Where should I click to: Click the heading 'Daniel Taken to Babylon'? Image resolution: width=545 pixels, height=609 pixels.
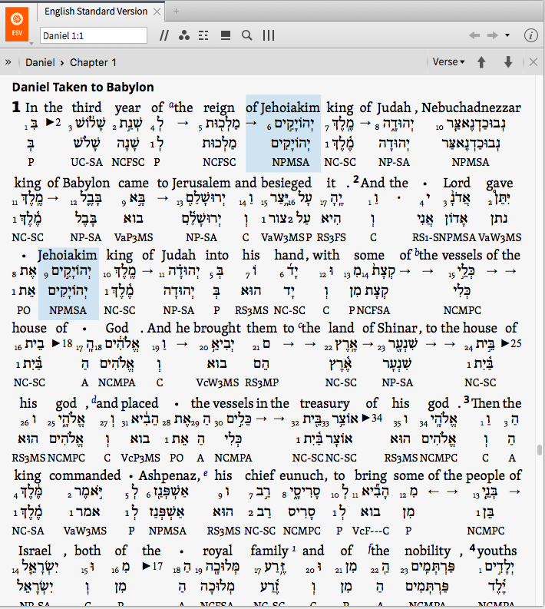(x=83, y=87)
